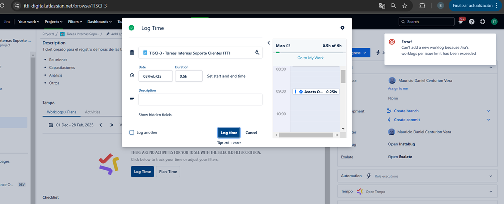Click the Plan Time button
The image size is (504, 204).
(168, 172)
